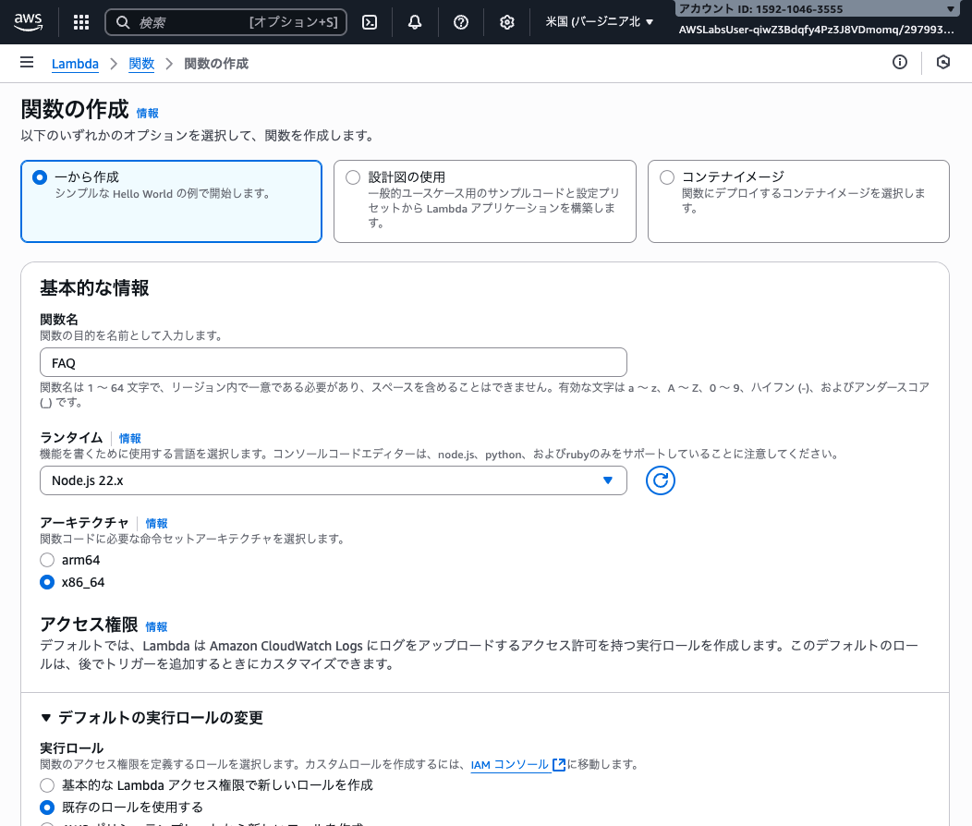Open the services grid menu icon
The height and width of the screenshot is (826, 972).
tap(81, 22)
